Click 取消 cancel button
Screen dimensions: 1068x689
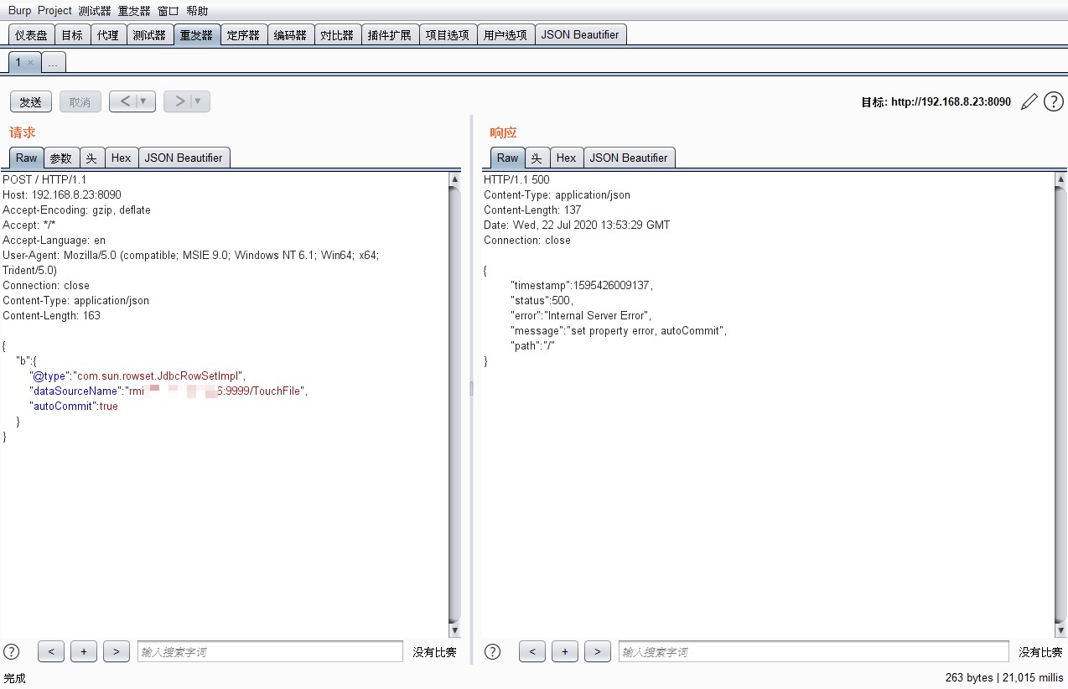pyautogui.click(x=80, y=102)
